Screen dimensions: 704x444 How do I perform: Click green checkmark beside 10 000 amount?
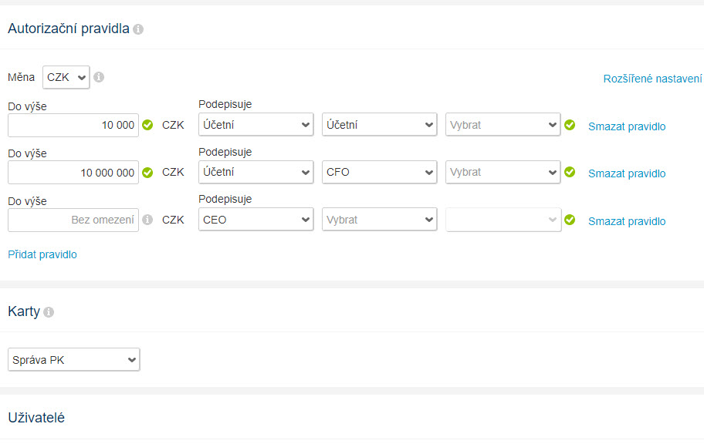pyautogui.click(x=147, y=125)
